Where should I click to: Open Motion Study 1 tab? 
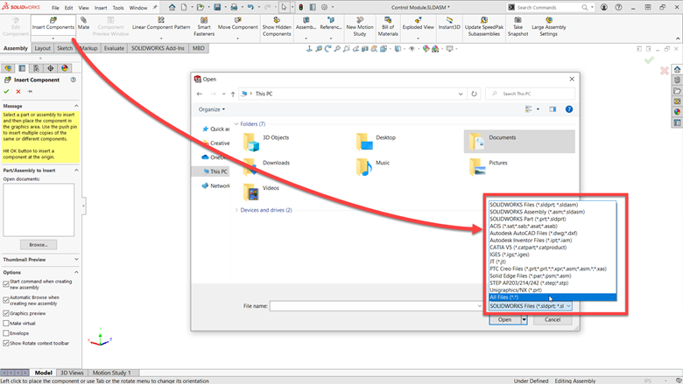(x=112, y=373)
